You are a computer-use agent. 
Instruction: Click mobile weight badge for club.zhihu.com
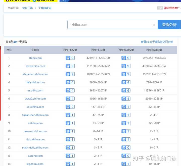tap(126, 139)
